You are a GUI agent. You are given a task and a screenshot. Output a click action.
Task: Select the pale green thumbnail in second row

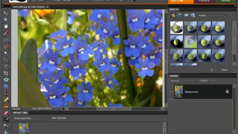point(190,42)
